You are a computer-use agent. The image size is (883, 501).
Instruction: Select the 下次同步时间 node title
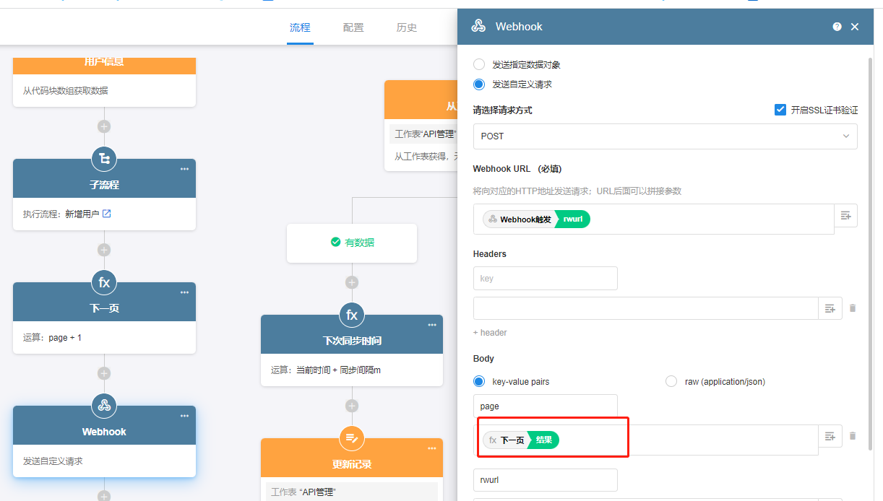pos(352,341)
